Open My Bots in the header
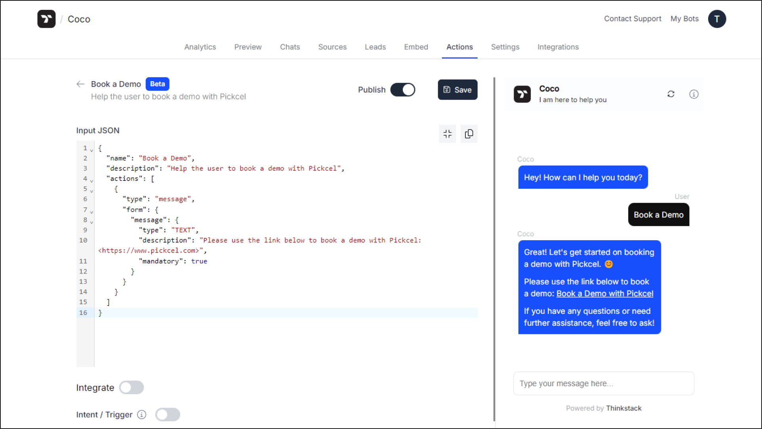Viewport: 762px width, 429px height. [x=684, y=19]
